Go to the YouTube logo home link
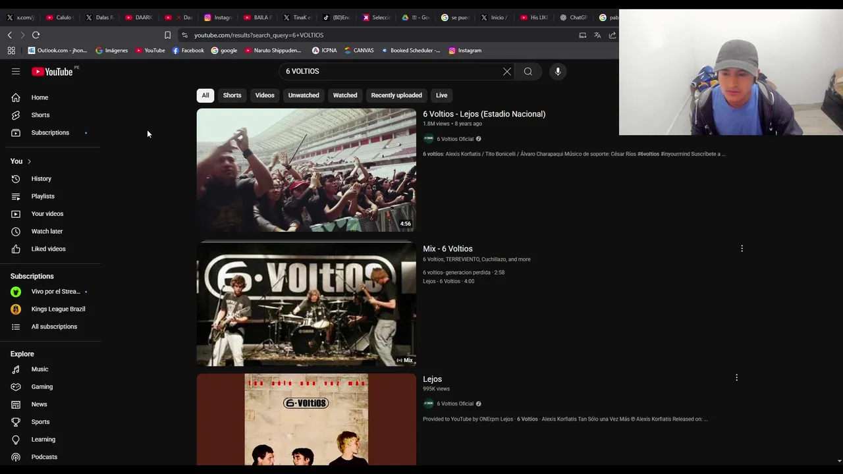The width and height of the screenshot is (843, 474). click(52, 72)
